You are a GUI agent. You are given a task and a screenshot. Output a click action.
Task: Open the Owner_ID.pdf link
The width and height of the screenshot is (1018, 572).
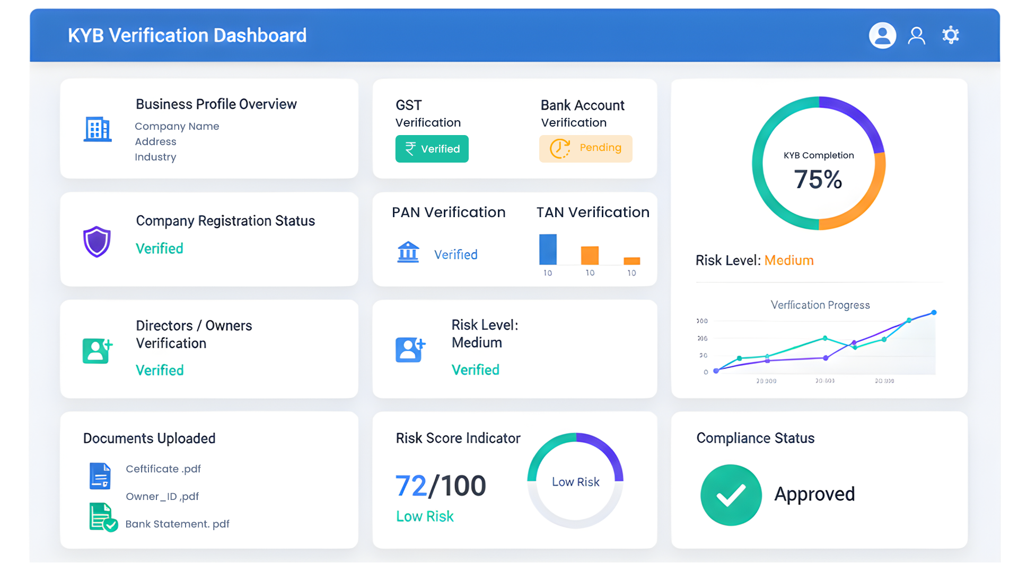[162, 496]
